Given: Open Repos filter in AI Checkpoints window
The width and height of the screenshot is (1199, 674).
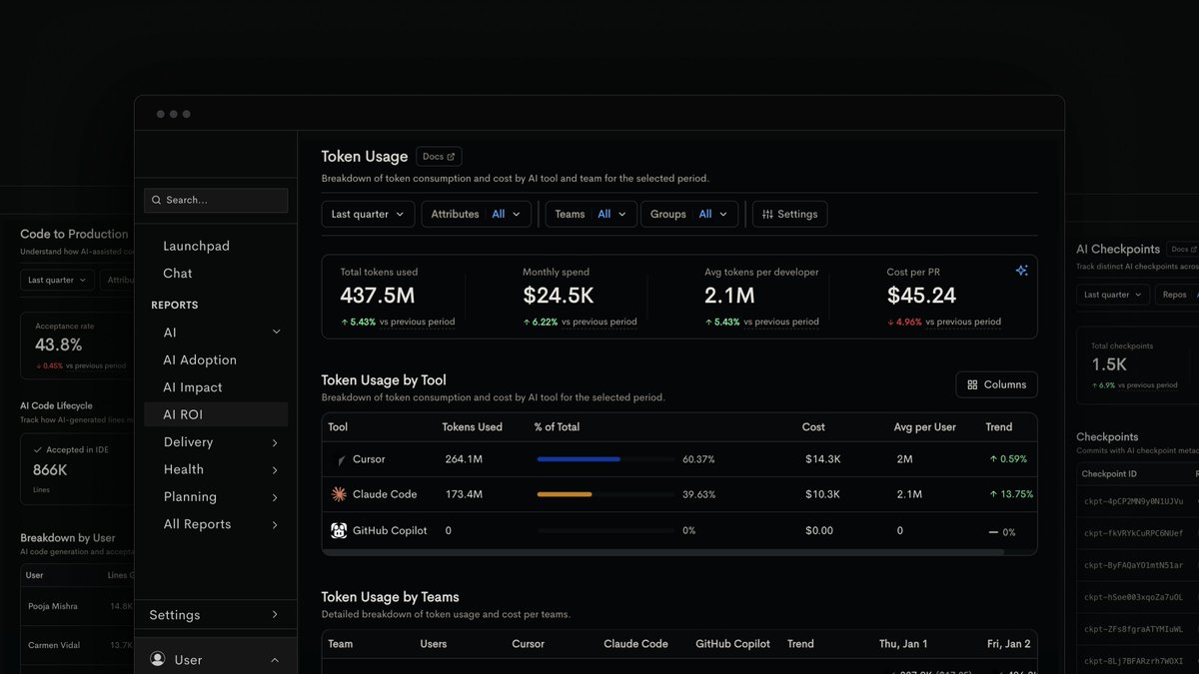Looking at the screenshot, I should point(1178,295).
